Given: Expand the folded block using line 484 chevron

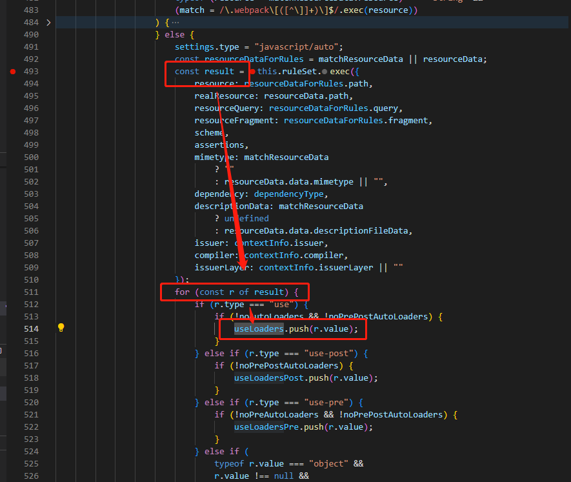Looking at the screenshot, I should click(x=50, y=21).
